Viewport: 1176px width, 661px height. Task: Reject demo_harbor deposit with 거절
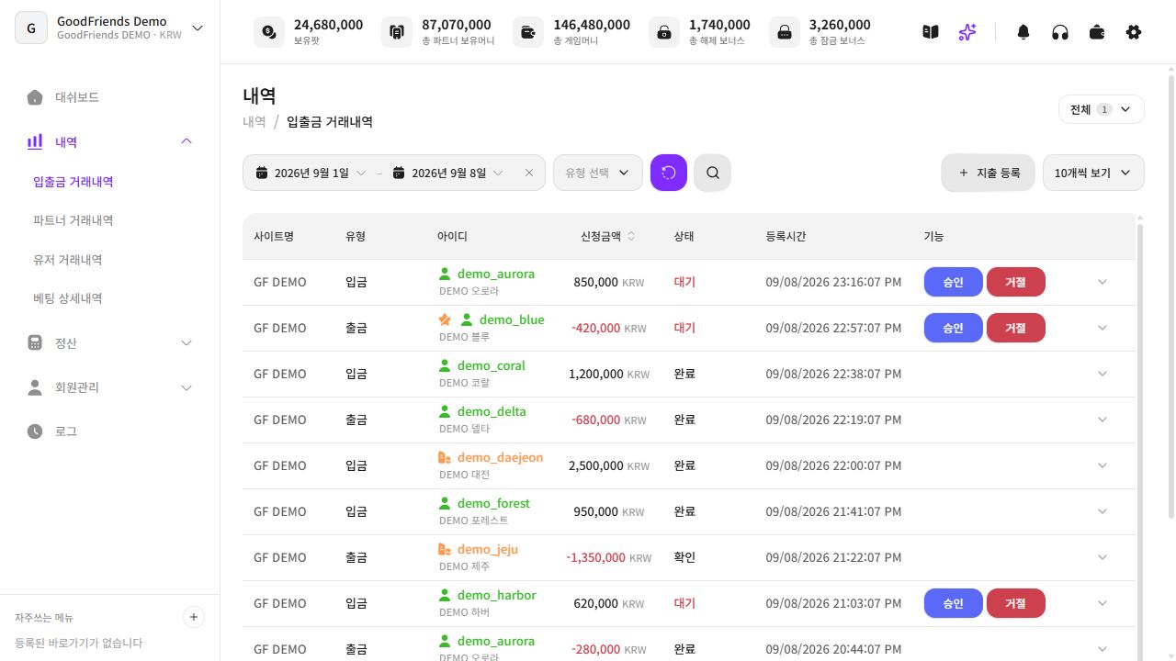[x=1015, y=603]
